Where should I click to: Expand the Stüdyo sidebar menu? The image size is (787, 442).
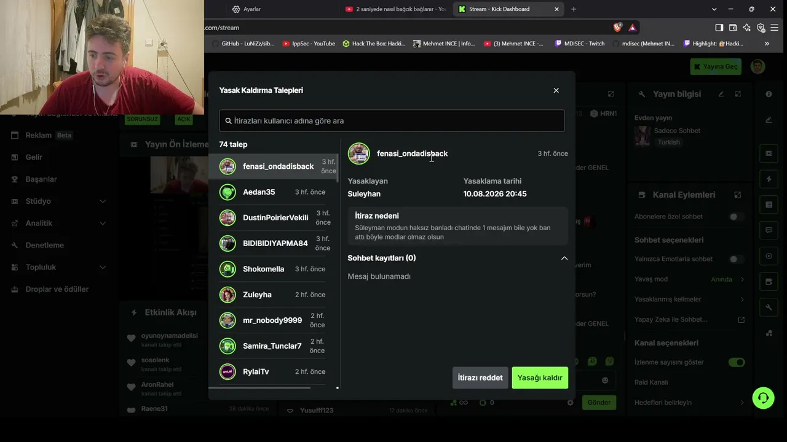(x=59, y=201)
